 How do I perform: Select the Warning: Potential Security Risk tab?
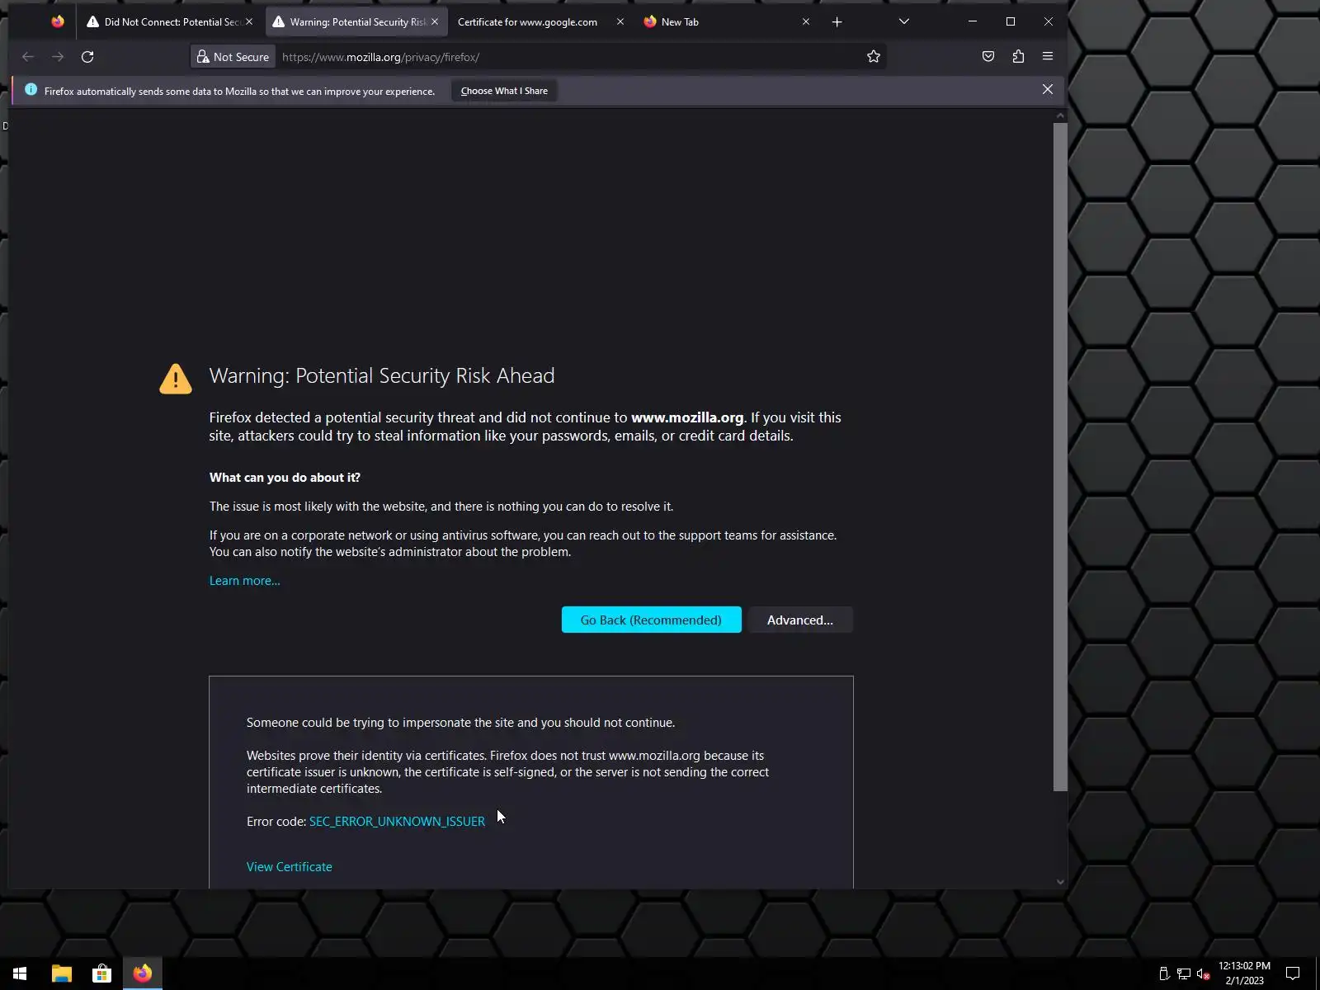(x=356, y=22)
